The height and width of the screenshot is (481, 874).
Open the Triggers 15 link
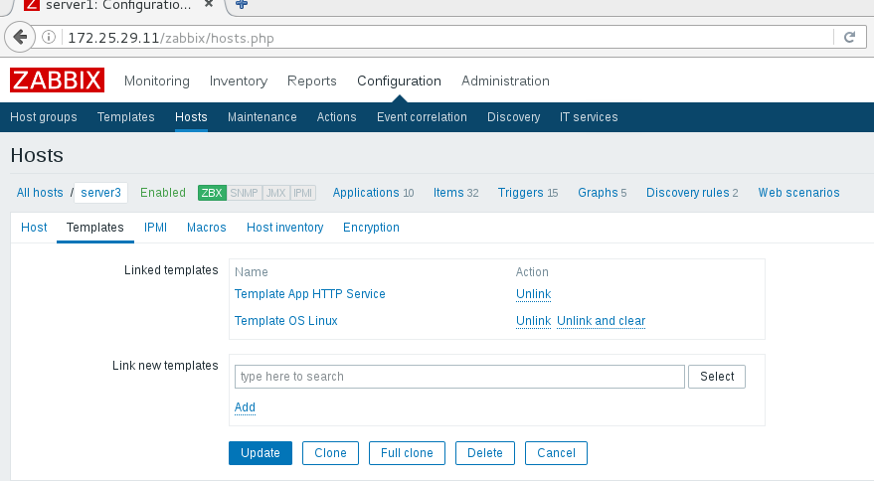click(528, 193)
